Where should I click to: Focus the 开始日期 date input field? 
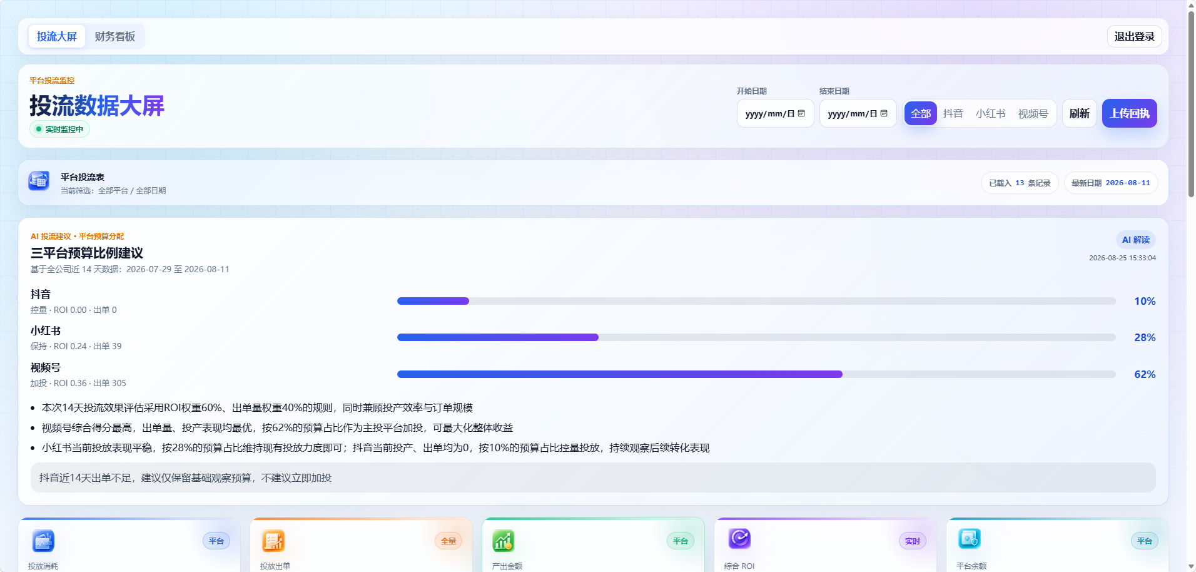(x=776, y=113)
